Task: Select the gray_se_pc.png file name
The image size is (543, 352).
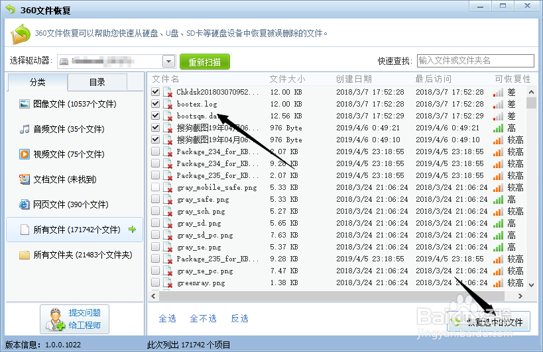Action: click(x=205, y=271)
